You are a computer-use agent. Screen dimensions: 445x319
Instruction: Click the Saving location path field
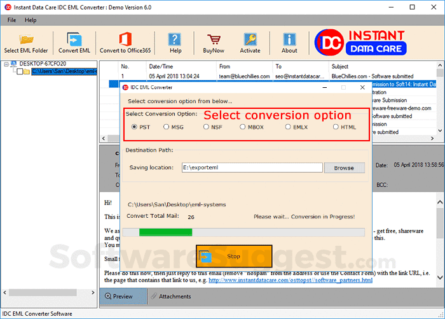coord(252,167)
